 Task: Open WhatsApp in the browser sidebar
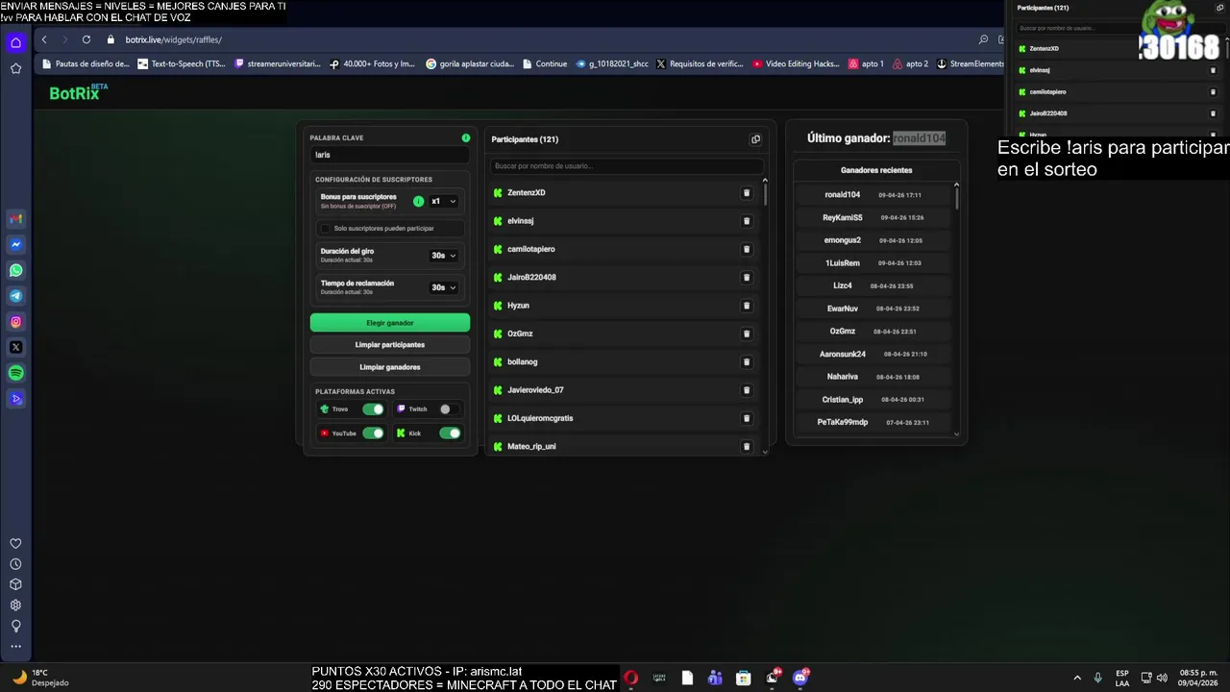pos(15,270)
